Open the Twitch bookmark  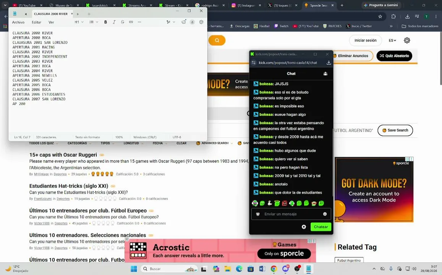[x=281, y=26]
